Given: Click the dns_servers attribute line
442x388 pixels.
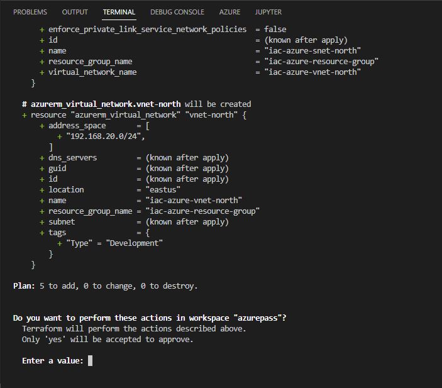Looking at the screenshot, I should coord(134,158).
